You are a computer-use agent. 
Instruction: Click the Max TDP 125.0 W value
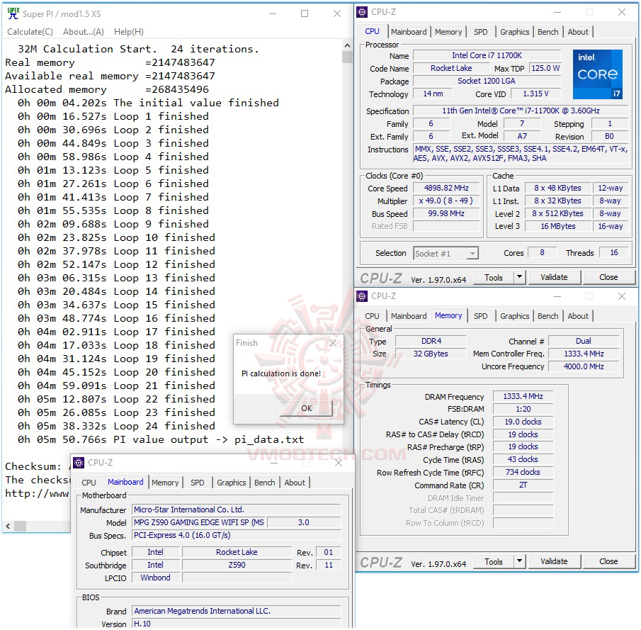pos(545,68)
